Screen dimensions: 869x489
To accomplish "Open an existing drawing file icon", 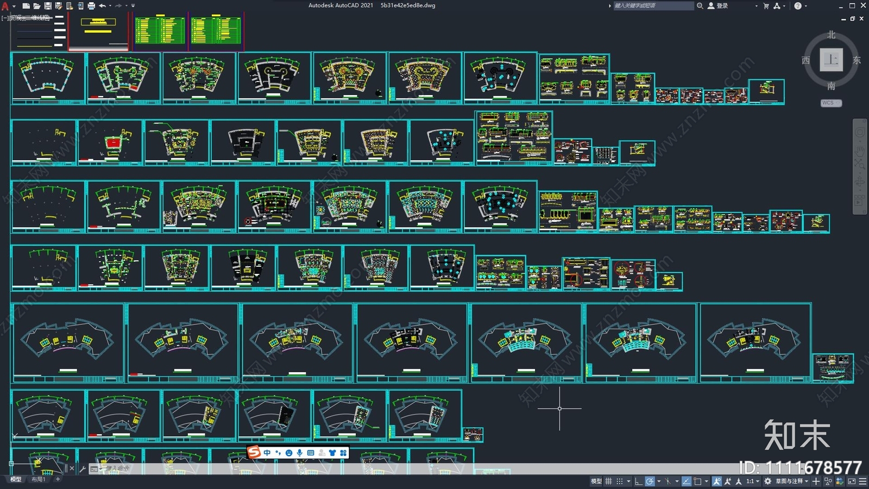I will [37, 6].
